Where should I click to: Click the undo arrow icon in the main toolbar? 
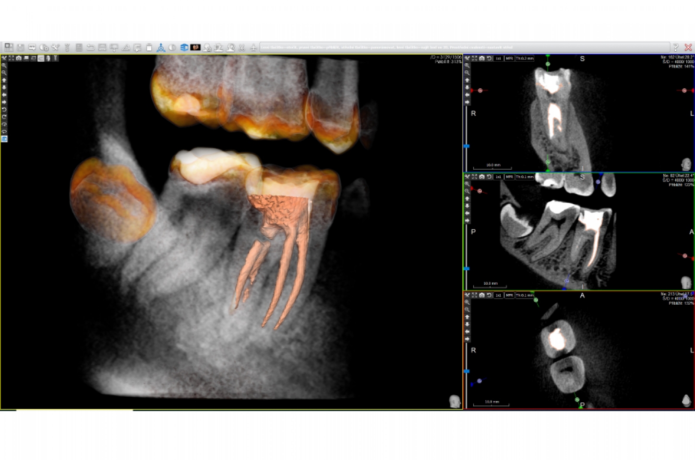click(90, 47)
